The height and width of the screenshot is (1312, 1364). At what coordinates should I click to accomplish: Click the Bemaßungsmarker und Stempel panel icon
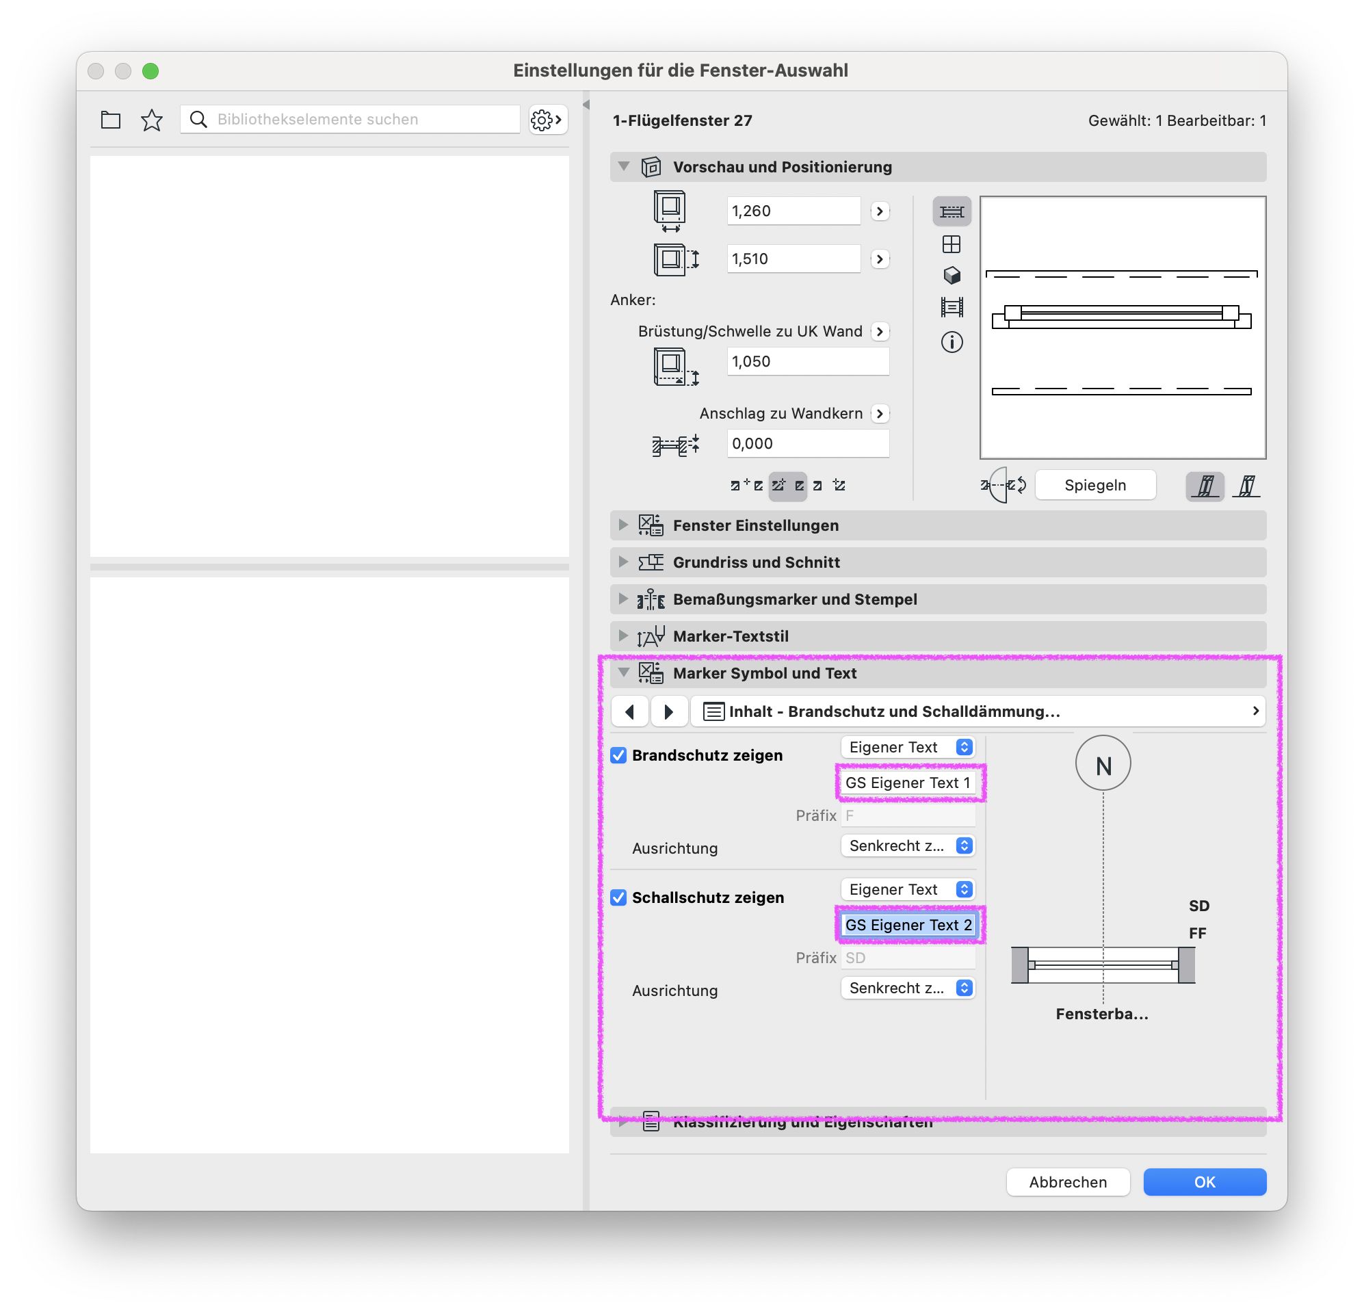click(x=651, y=599)
